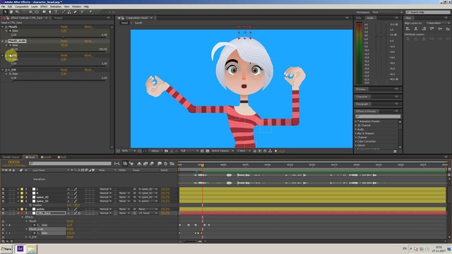Hide layer 3 'R' with eye toggle
452x254 pixels.
click(x=3, y=193)
